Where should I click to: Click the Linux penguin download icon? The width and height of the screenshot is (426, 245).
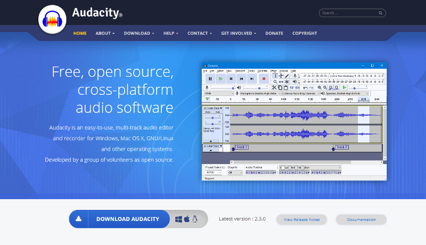pyautogui.click(x=195, y=219)
